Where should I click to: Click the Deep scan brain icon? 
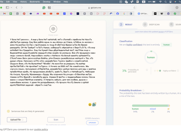(x=53, y=29)
